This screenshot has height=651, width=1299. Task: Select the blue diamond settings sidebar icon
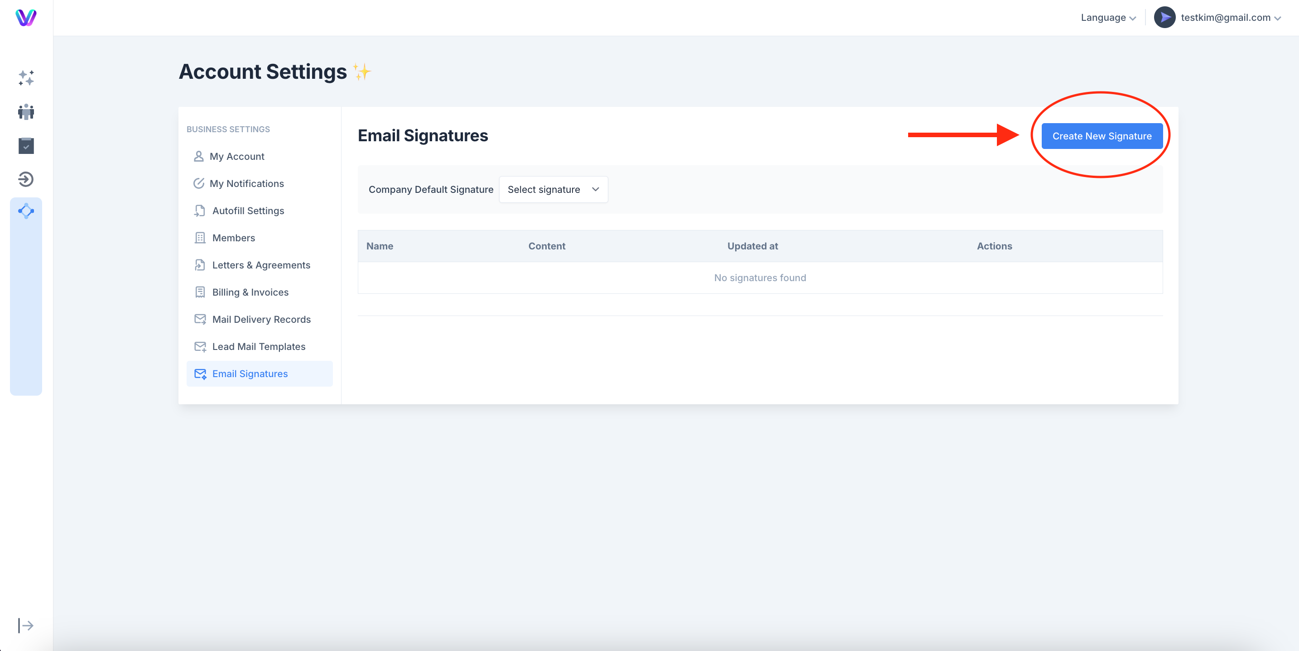26,211
